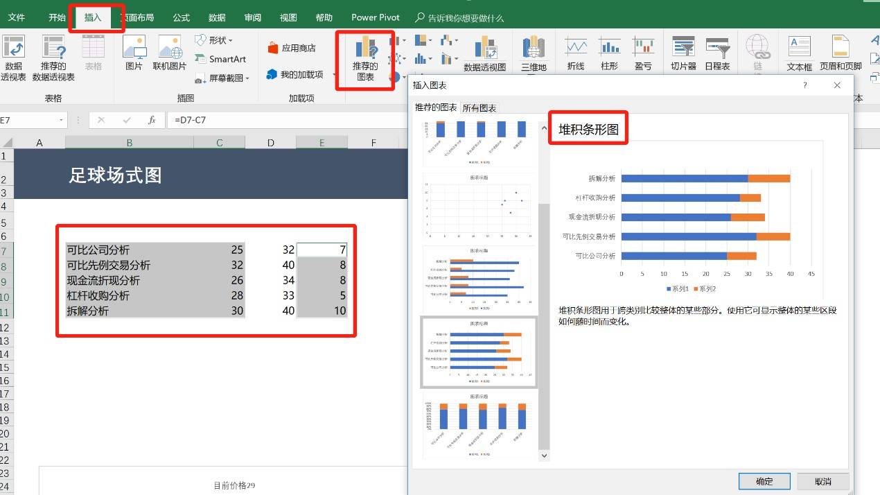The image size is (880, 495).
Task: Confirm the chart with 确定 button
Action: 764,481
